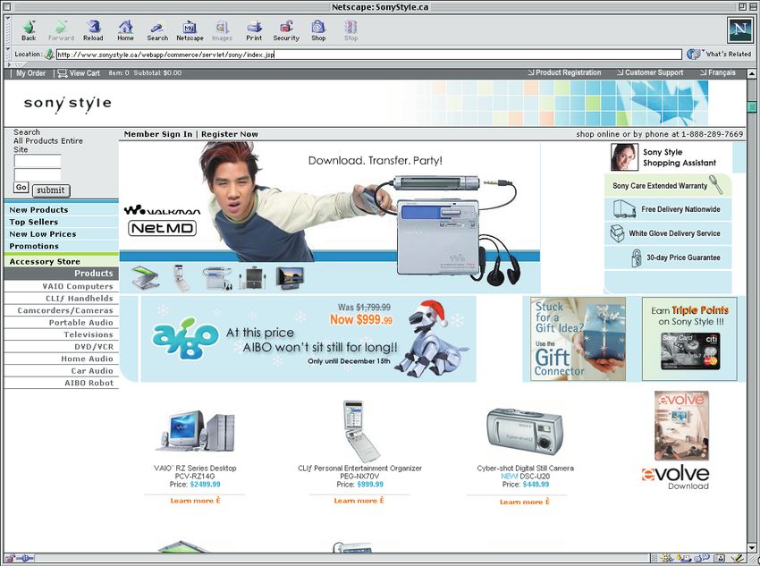The image size is (760, 566).
Task: Click the location bookmark icon beside the URL field
Action: (49, 55)
